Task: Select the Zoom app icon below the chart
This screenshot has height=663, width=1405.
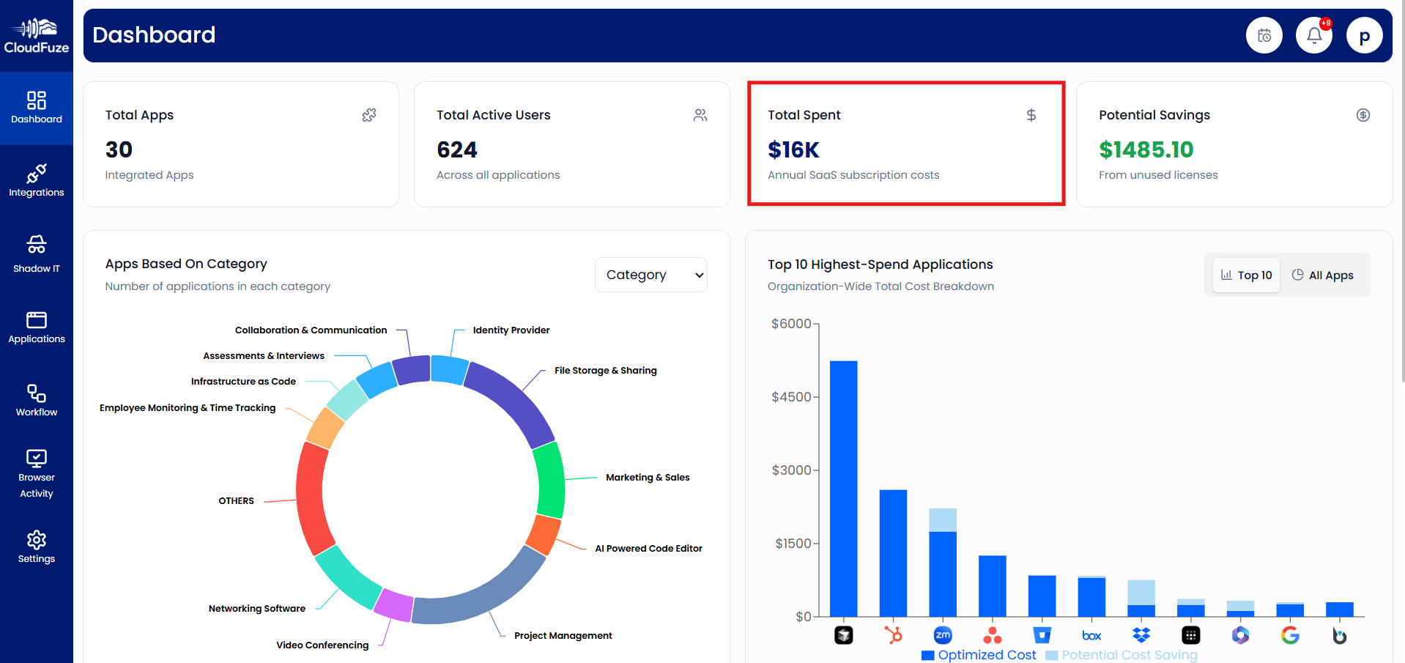Action: pos(943,634)
